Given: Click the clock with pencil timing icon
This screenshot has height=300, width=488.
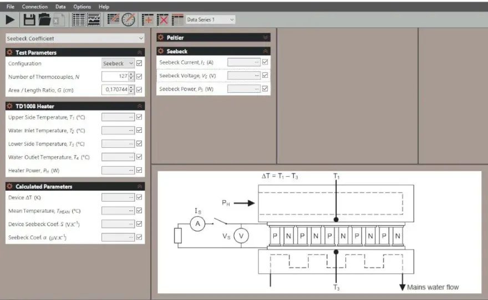Looking at the screenshot, I should 128,19.
